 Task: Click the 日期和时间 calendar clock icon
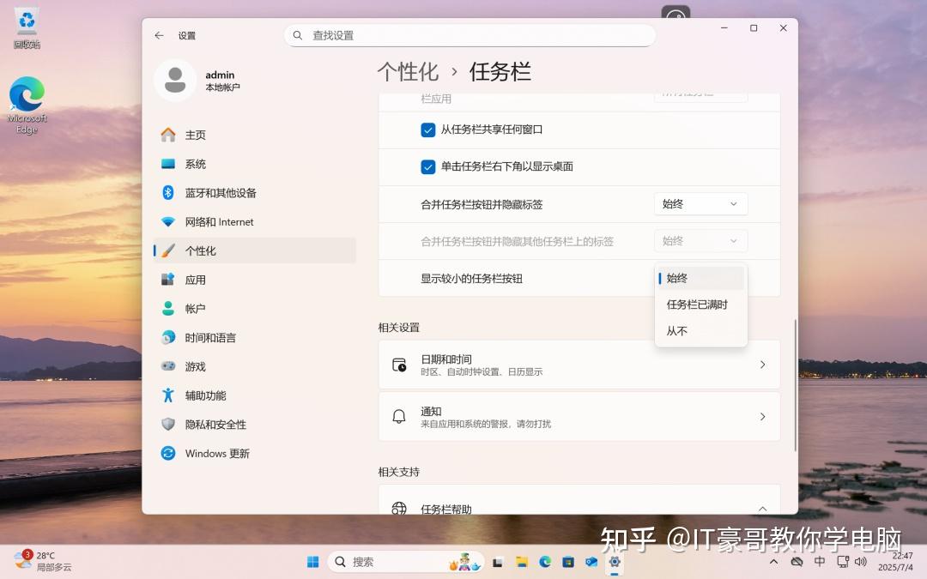coord(399,365)
